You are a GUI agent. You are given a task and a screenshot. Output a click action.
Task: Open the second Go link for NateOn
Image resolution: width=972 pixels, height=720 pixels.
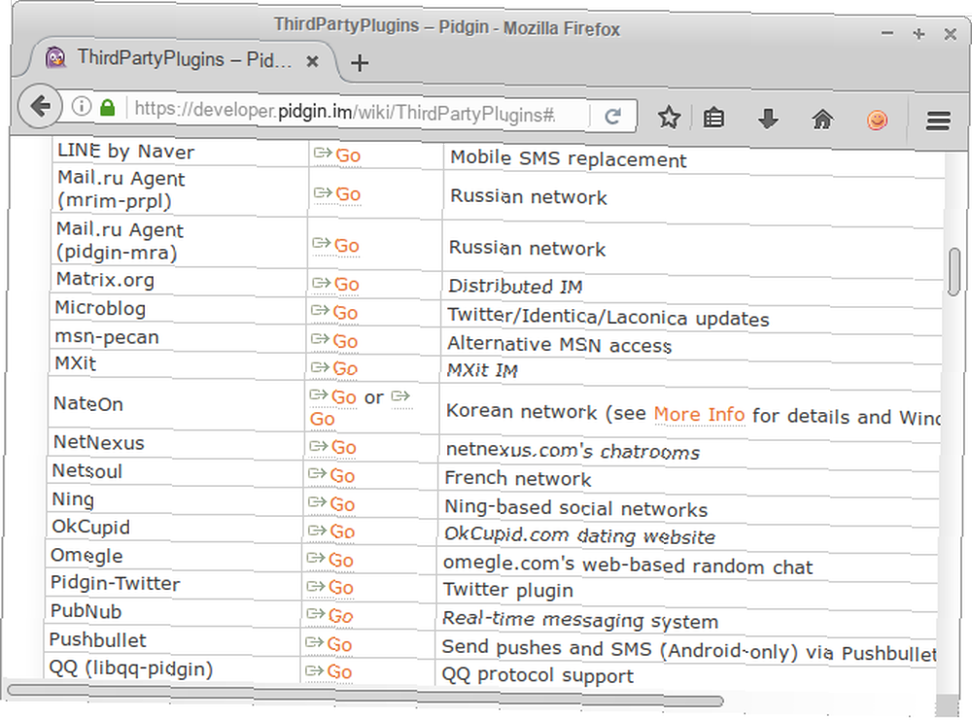pyautogui.click(x=323, y=420)
